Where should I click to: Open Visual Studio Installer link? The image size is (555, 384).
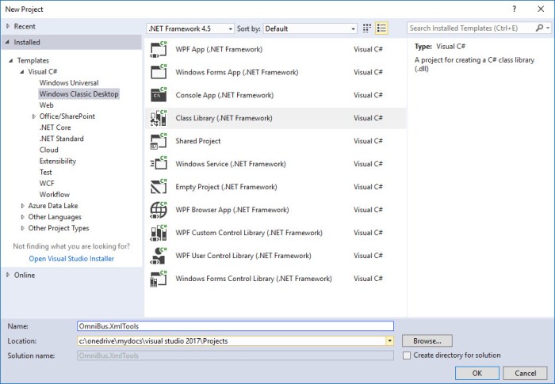pyautogui.click(x=71, y=258)
